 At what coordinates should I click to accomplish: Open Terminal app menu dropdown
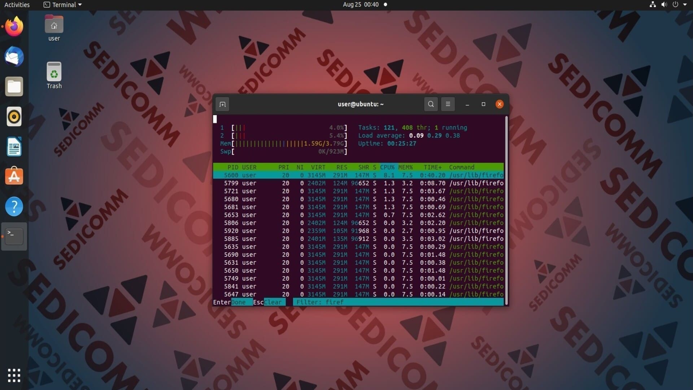[x=63, y=5]
